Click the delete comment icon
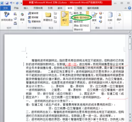This screenshot has width=132, height=122. pos(55,13)
